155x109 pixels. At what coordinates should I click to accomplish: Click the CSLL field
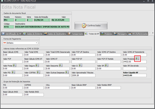click(x=57, y=88)
